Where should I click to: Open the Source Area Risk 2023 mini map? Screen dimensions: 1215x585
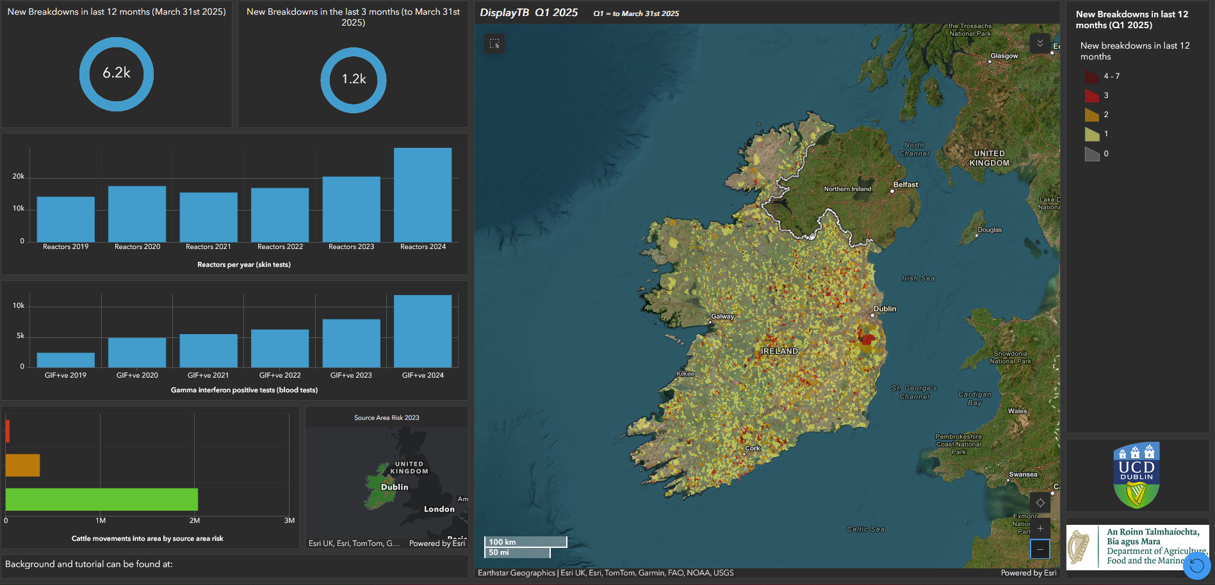(x=386, y=483)
